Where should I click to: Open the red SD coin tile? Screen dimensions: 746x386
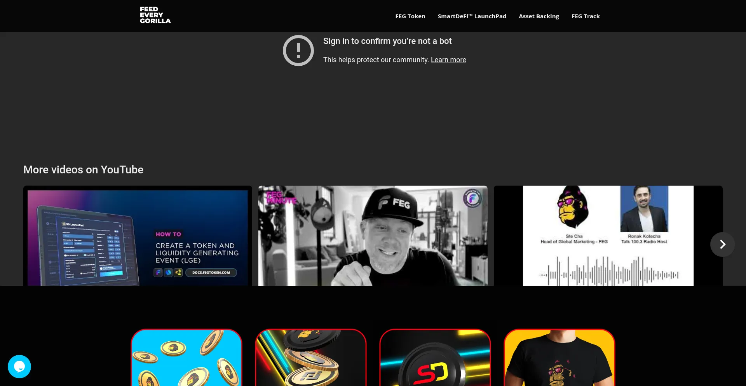[435, 358]
